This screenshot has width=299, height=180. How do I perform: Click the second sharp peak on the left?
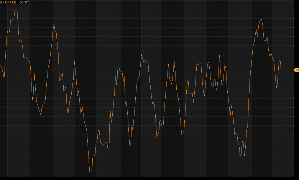[54, 25]
